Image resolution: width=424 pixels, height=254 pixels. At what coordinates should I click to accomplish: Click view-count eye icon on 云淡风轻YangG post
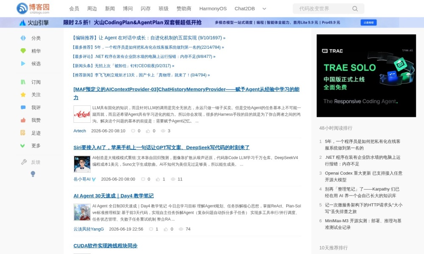181,229
